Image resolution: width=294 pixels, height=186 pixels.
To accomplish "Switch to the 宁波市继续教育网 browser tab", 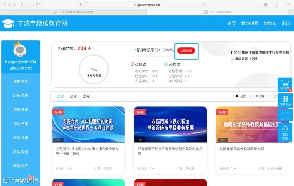I will (218, 12).
